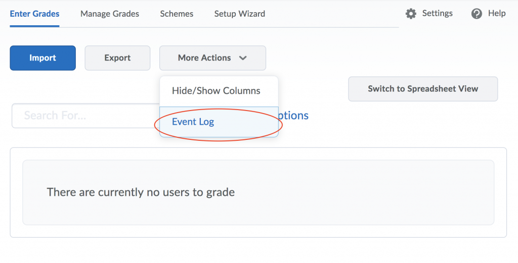The height and width of the screenshot is (263, 518).
Task: Click the blue Import button
Action: (x=42, y=58)
